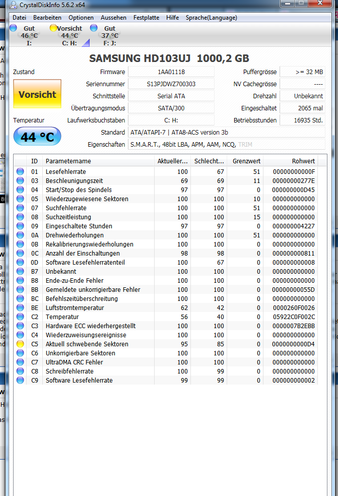Click the Grenzwert column header
The image size is (338, 496).
tap(245, 161)
